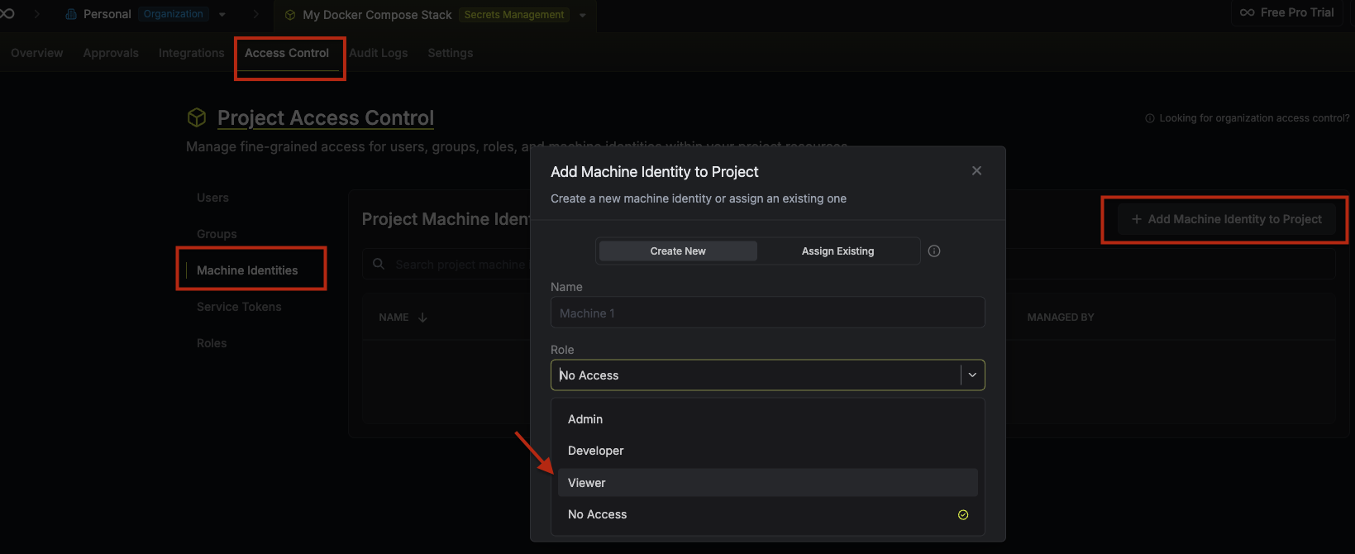Viewport: 1355px width, 554px height.
Task: Click the Project Access Control heading link
Action: pos(326,118)
